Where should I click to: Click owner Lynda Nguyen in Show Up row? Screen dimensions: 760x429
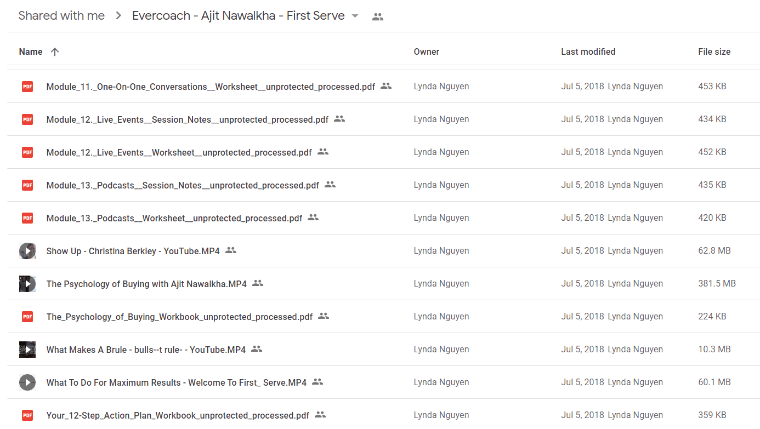[x=441, y=250]
